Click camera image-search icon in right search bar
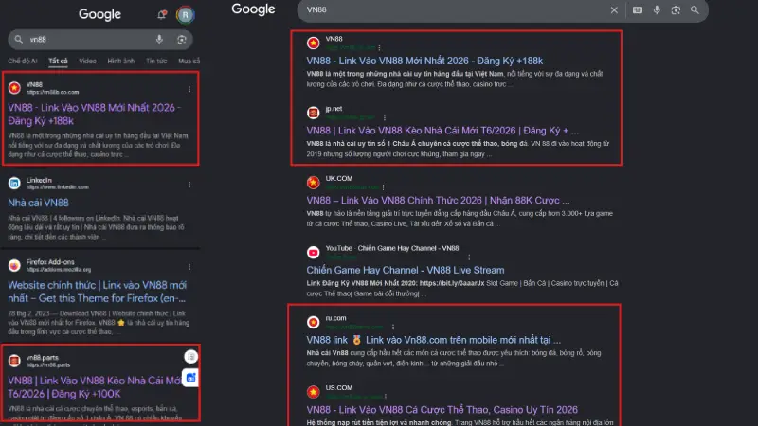The image size is (758, 426). coord(676,10)
